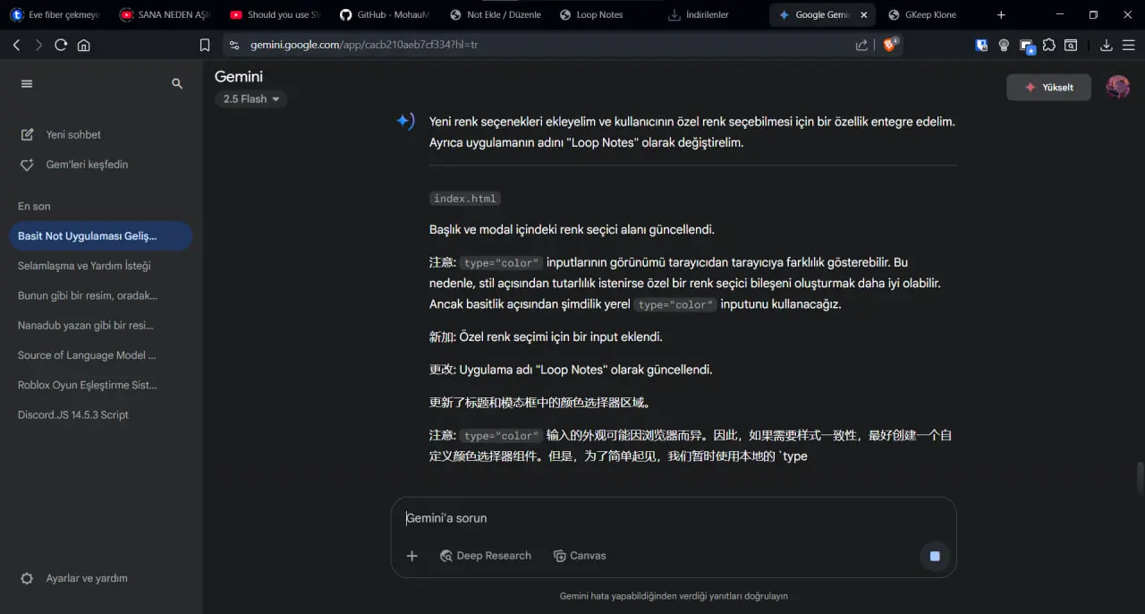The image size is (1145, 614).
Task: Click the index.html code chip
Action: [x=464, y=199]
